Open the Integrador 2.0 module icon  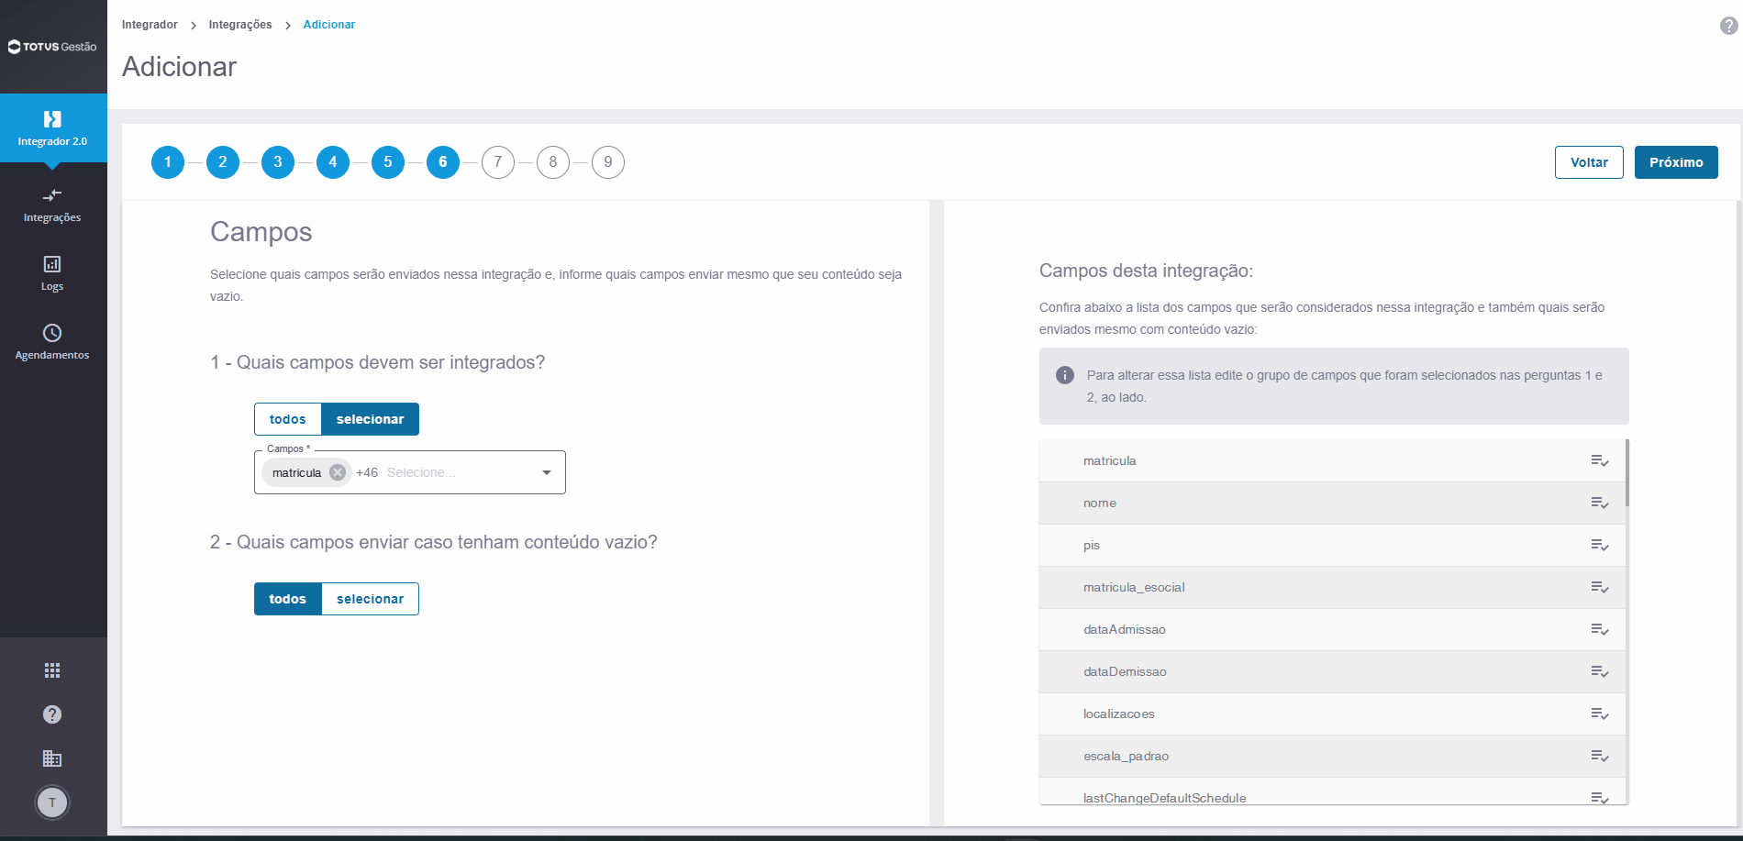coord(52,119)
